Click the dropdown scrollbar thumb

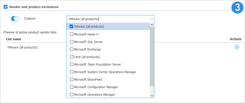152,56
